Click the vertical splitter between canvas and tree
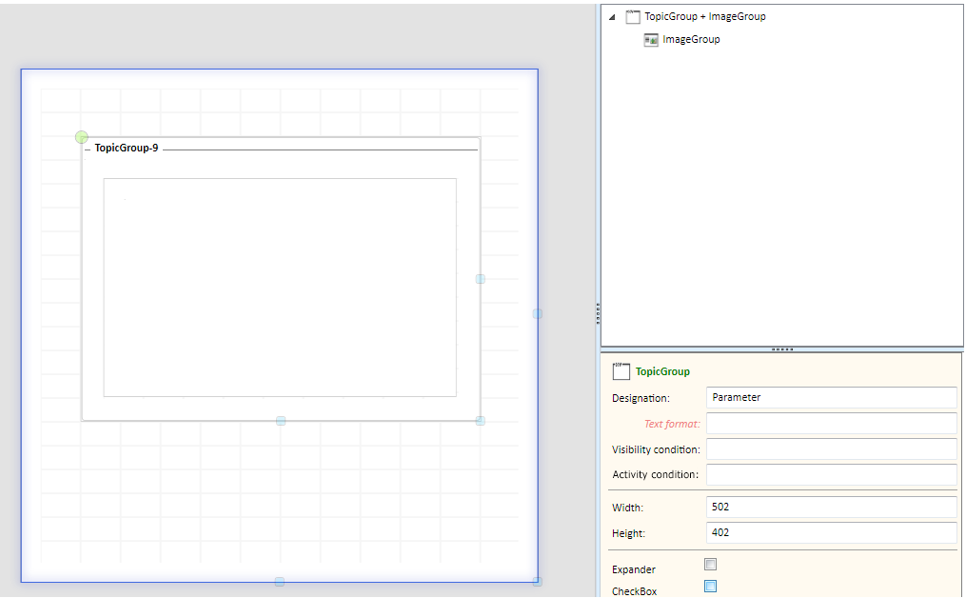The width and height of the screenshot is (966, 598). [598, 309]
